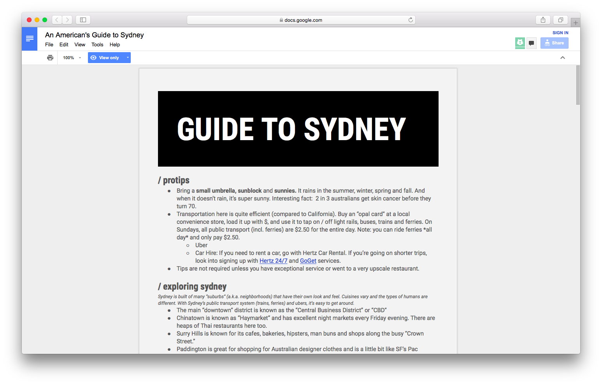
Task: Show all tabs overview icon
Action: [x=561, y=20]
